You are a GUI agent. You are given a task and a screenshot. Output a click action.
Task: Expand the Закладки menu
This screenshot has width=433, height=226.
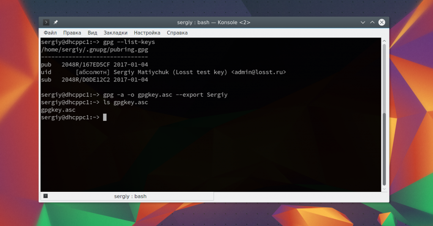point(115,33)
